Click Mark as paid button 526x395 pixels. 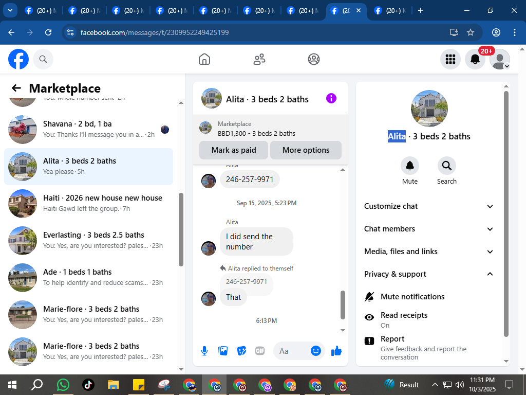pos(234,150)
